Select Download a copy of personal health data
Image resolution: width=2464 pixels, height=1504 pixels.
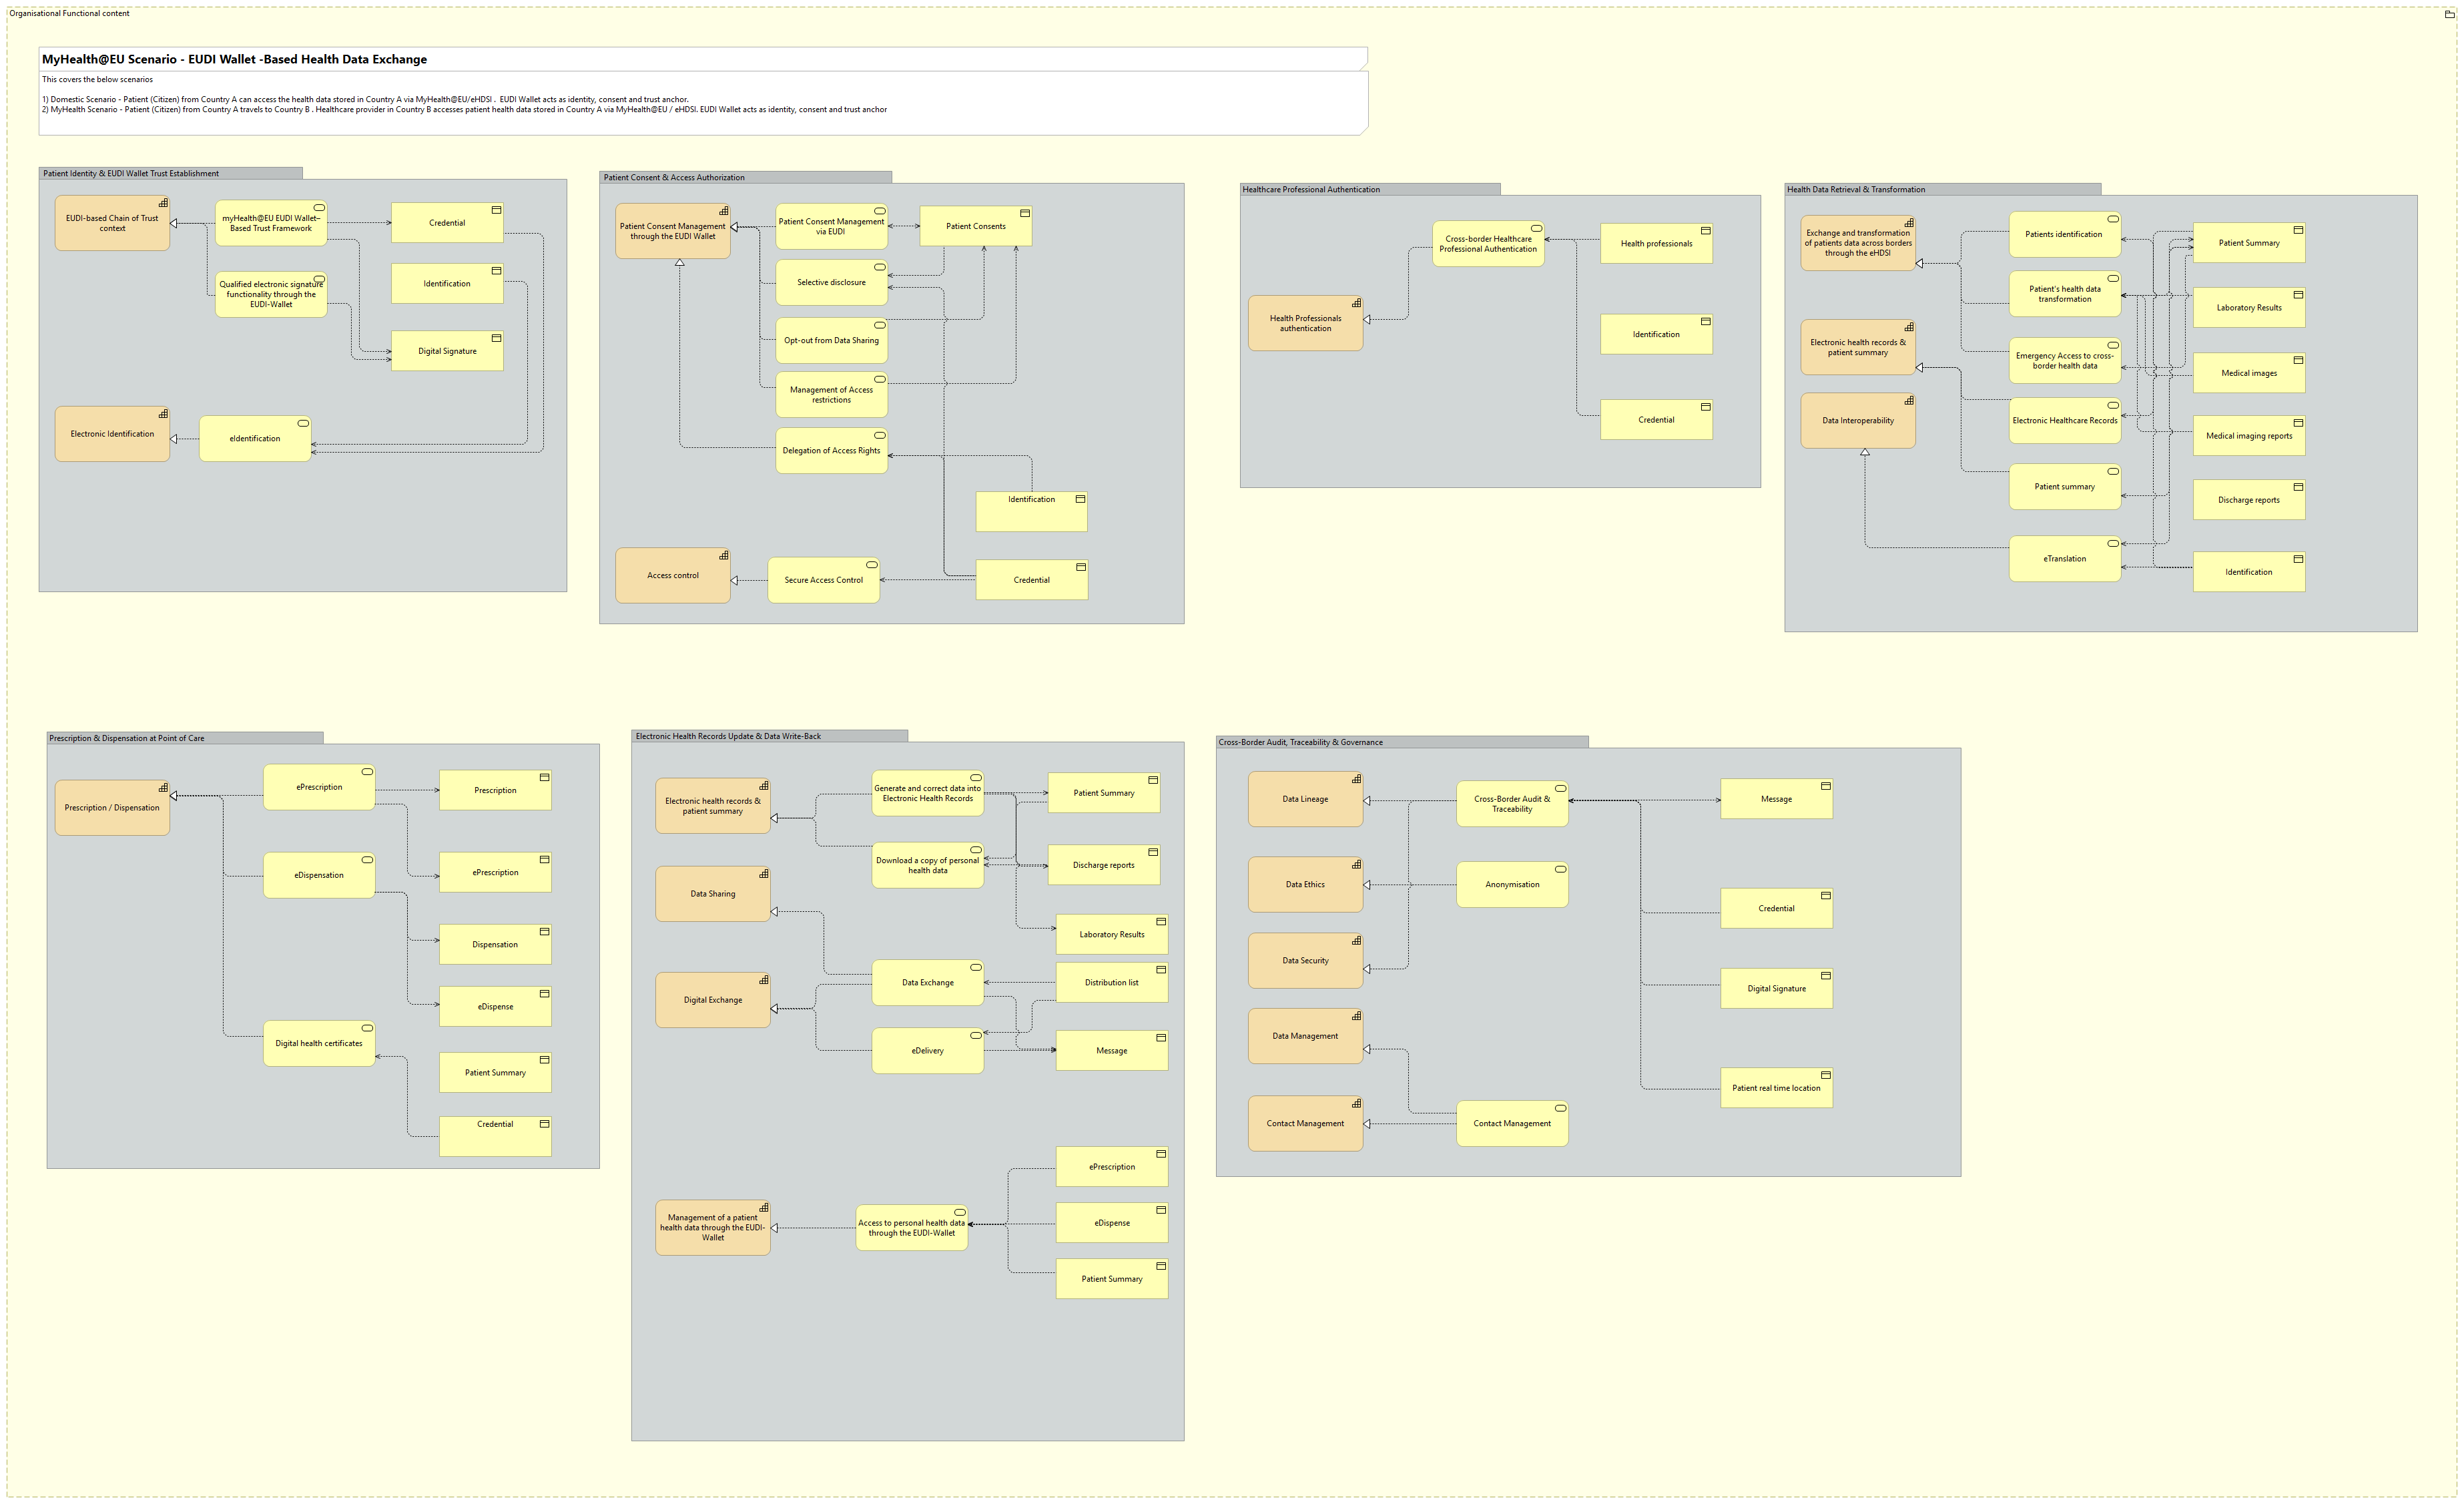(x=928, y=866)
